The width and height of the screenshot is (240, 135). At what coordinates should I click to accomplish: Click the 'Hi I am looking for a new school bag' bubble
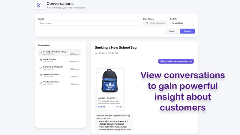[x=176, y=61]
